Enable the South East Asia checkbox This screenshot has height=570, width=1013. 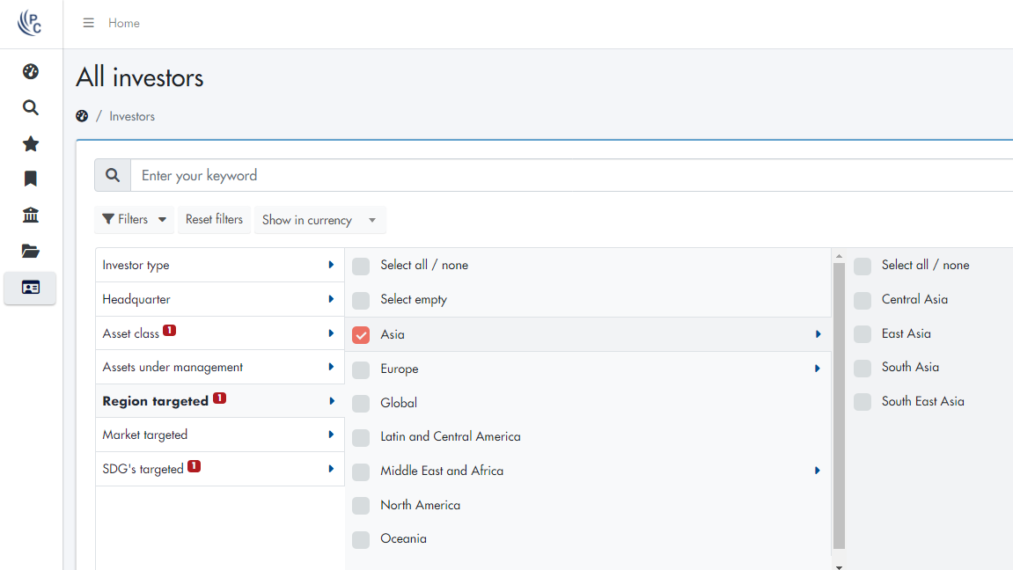pyautogui.click(x=862, y=401)
